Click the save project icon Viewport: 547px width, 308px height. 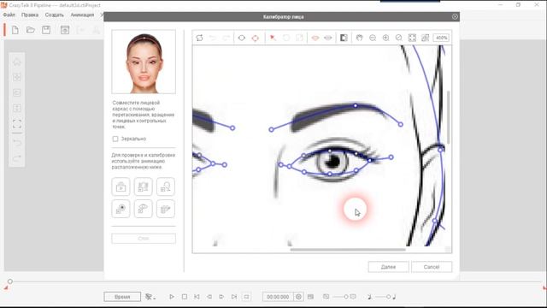click(x=46, y=30)
